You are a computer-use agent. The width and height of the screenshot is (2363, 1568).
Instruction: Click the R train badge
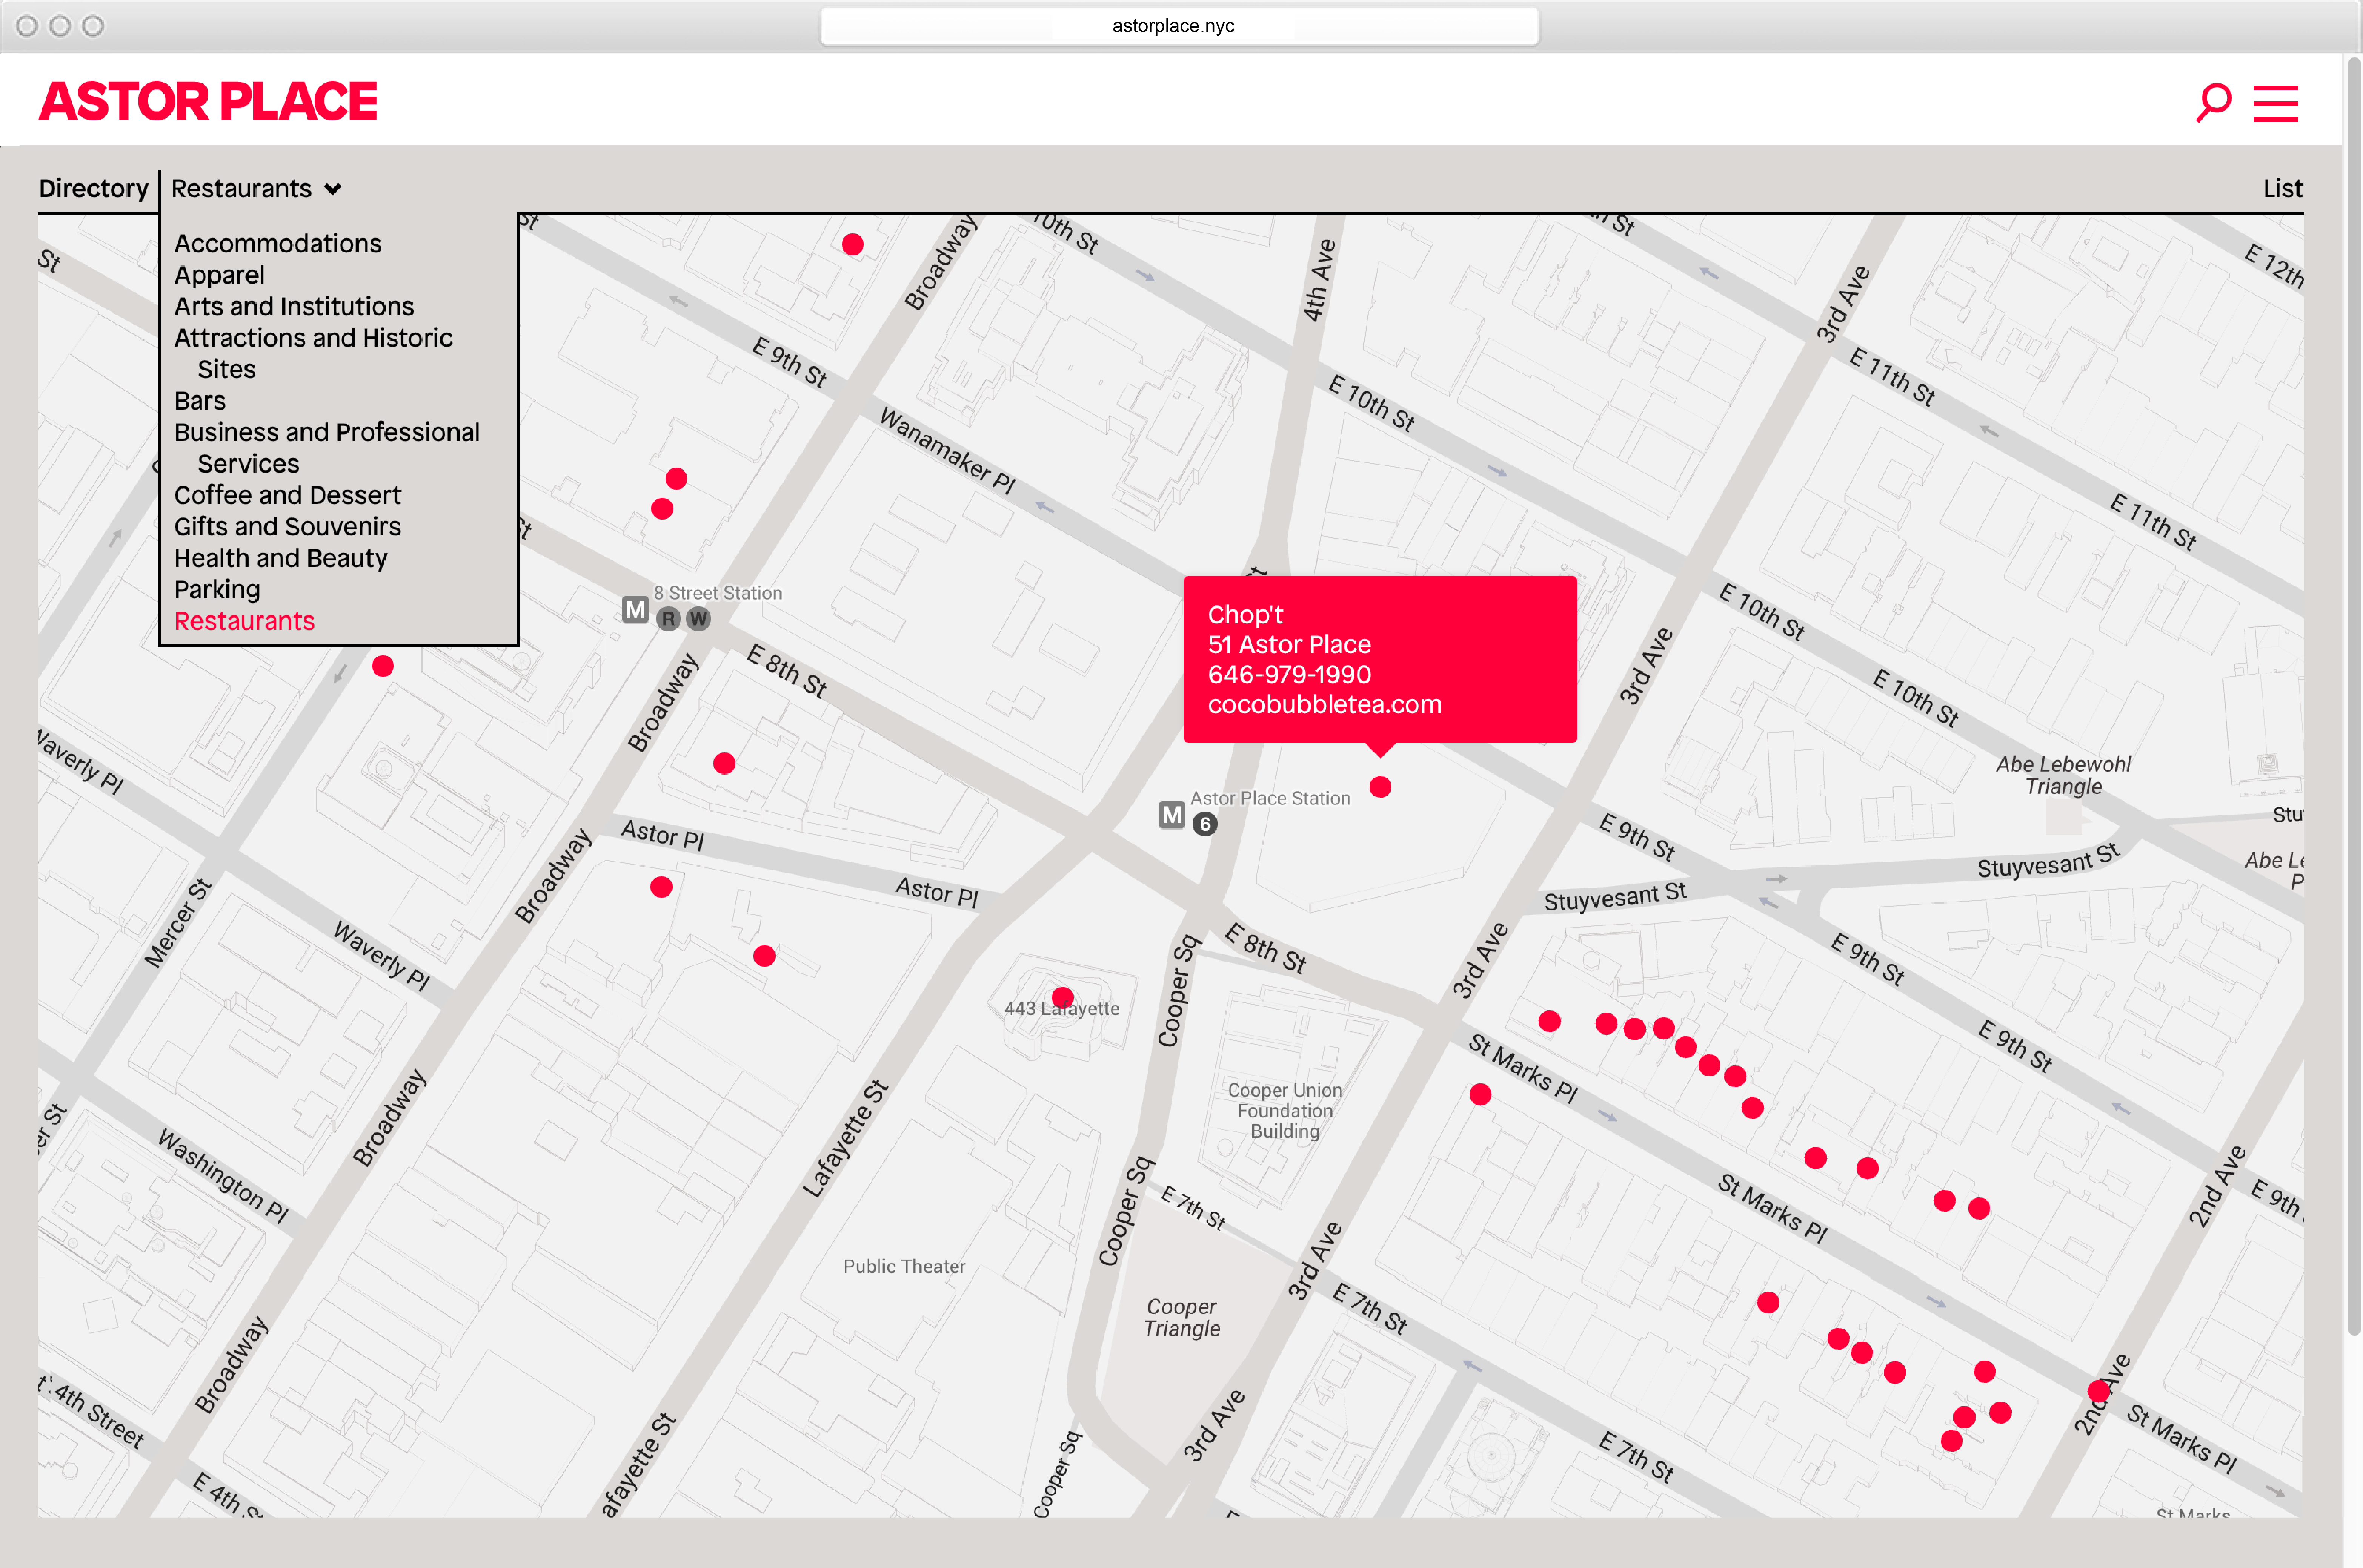coord(668,619)
